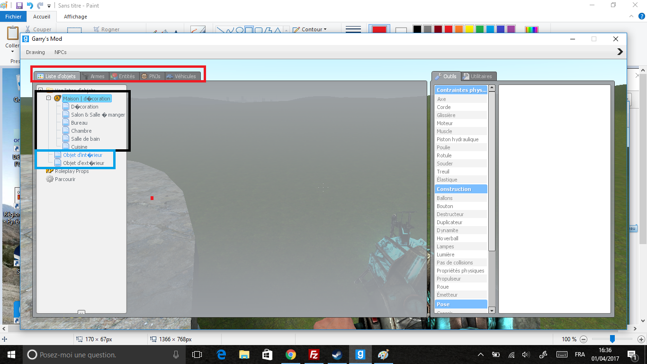Open the Salon & Salle à manger list

point(98,115)
